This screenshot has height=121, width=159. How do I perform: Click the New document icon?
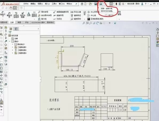(86, 4)
